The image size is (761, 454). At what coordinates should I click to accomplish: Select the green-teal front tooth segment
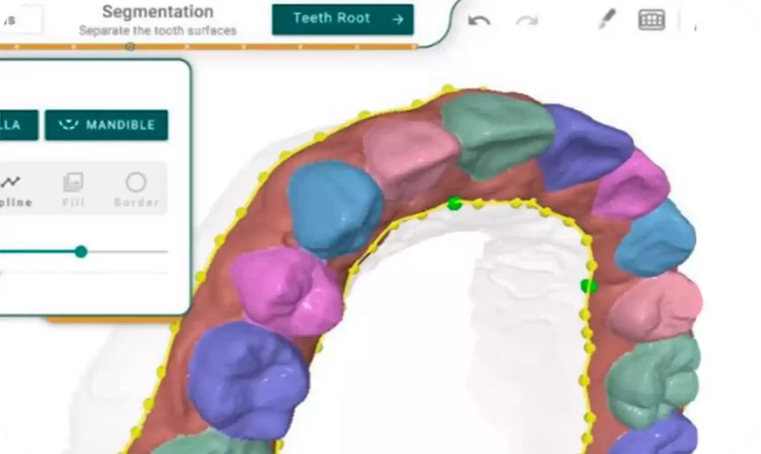click(x=496, y=135)
